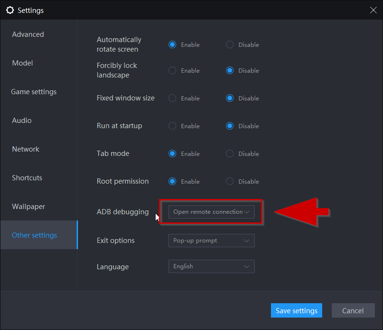Click the Settings gear icon in title bar
383x330 pixels.
click(10, 10)
